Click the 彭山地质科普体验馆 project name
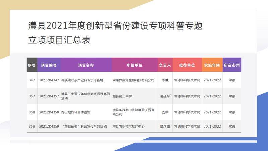Image resolution: width=268 pixels, height=151 pixels. [76, 112]
